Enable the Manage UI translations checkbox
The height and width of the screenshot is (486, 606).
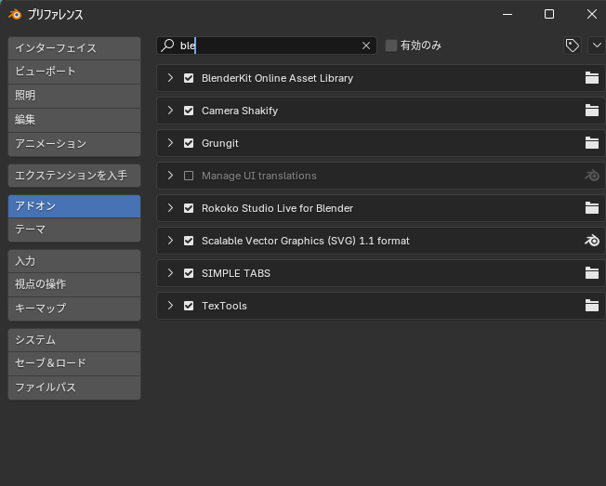pos(189,176)
